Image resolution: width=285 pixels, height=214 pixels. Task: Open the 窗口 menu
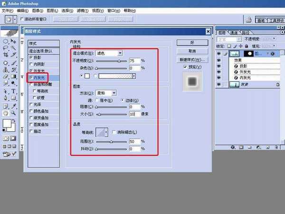[114, 11]
